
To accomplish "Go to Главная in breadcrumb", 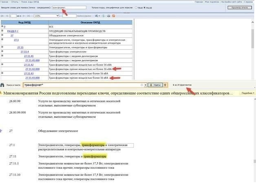I will [4, 2].
